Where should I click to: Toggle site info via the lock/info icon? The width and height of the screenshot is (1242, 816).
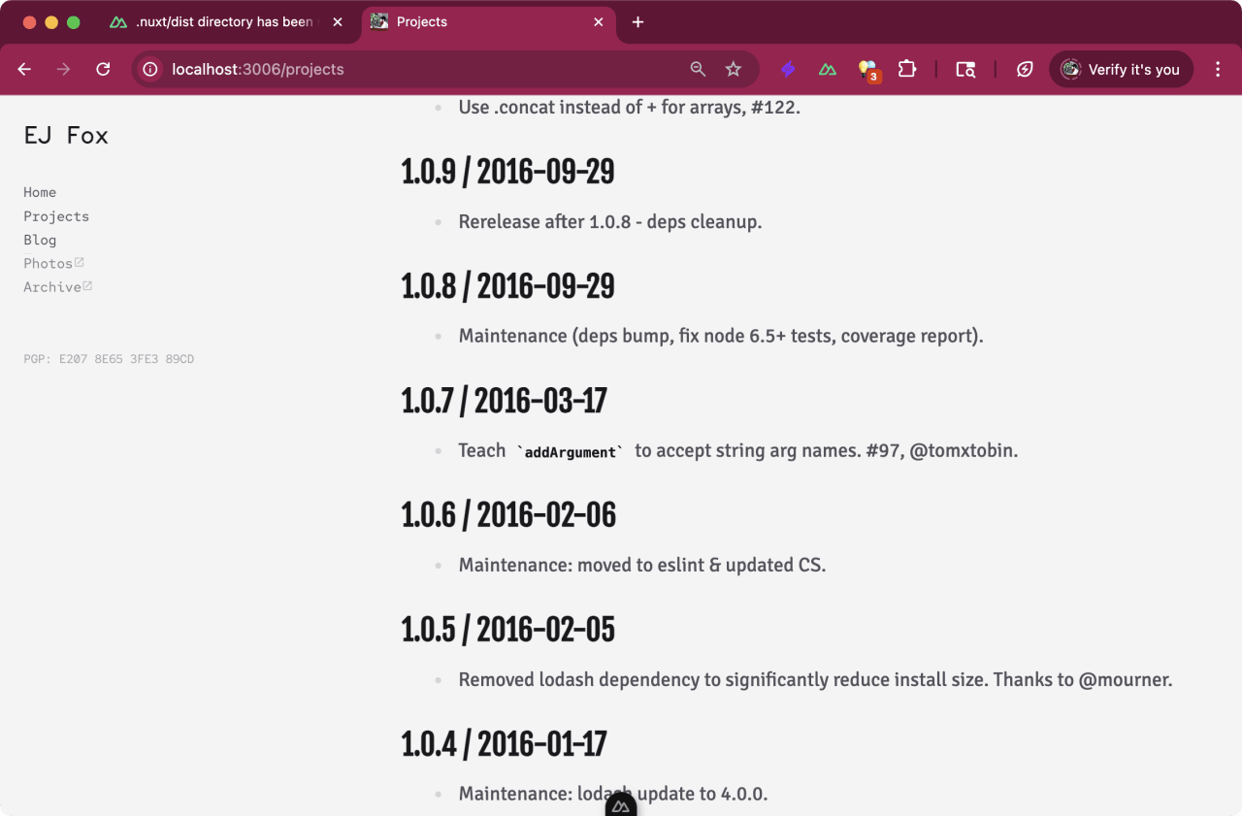pos(148,69)
